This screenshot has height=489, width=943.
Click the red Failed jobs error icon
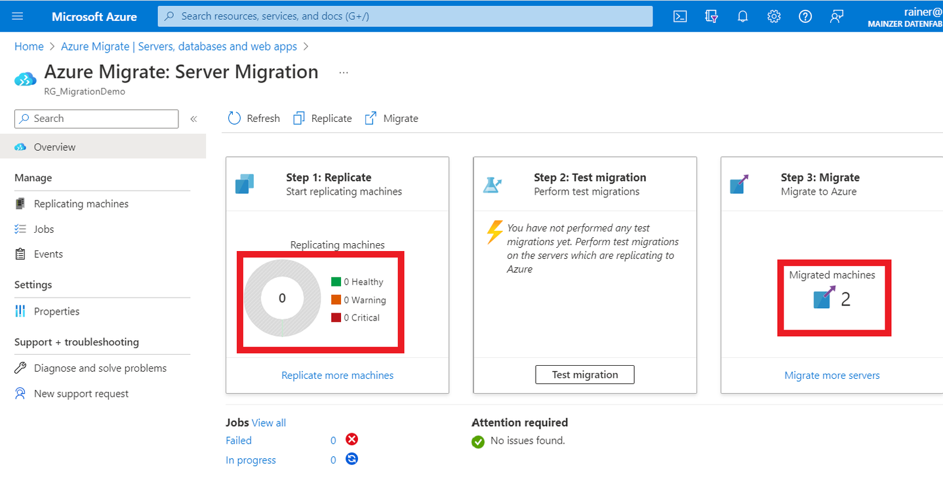352,439
